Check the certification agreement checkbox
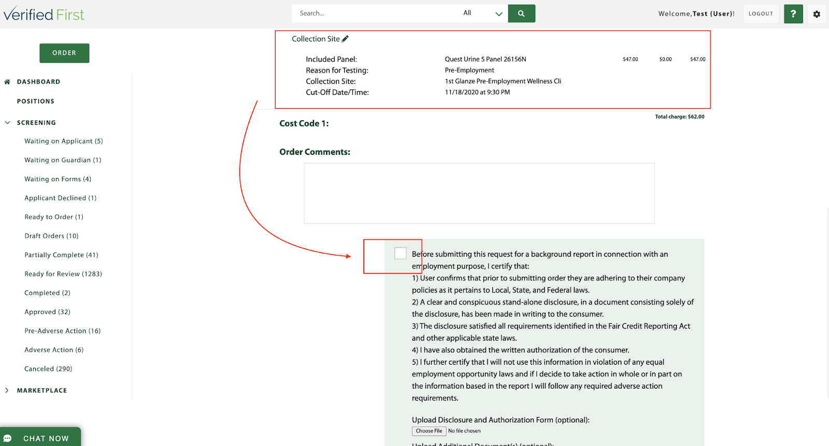The width and height of the screenshot is (829, 446). 400,253
